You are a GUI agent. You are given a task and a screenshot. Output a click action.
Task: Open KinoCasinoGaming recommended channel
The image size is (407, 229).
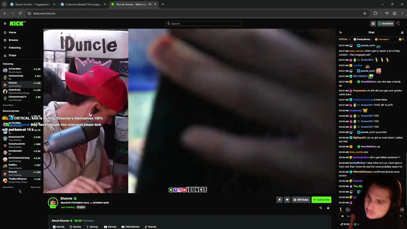[22, 159]
